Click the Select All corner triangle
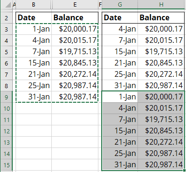This screenshot has width=186, height=172. pos(8,5)
